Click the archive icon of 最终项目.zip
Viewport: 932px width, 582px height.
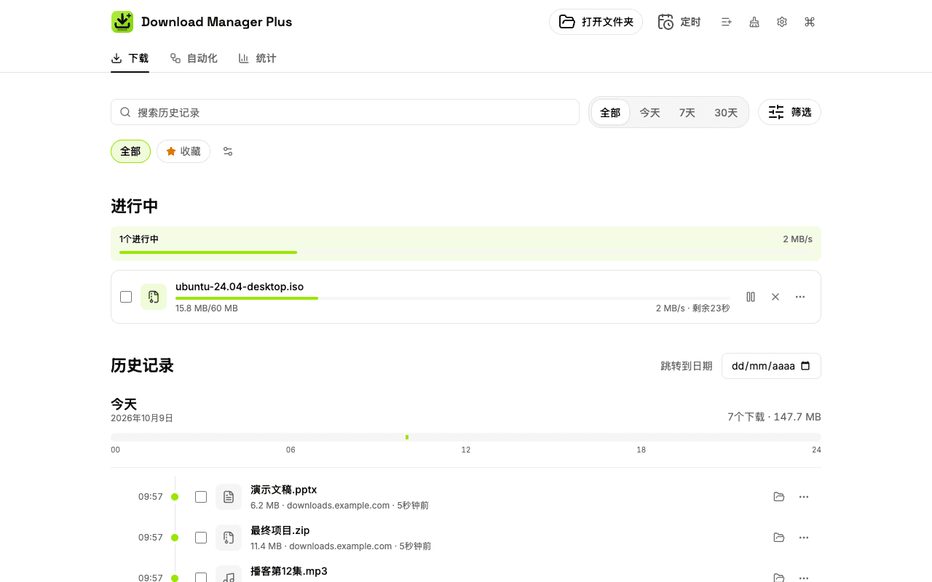(229, 538)
